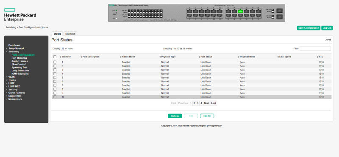Expand the Green Features sidebar section
339x157 pixels.
pos(17,92)
